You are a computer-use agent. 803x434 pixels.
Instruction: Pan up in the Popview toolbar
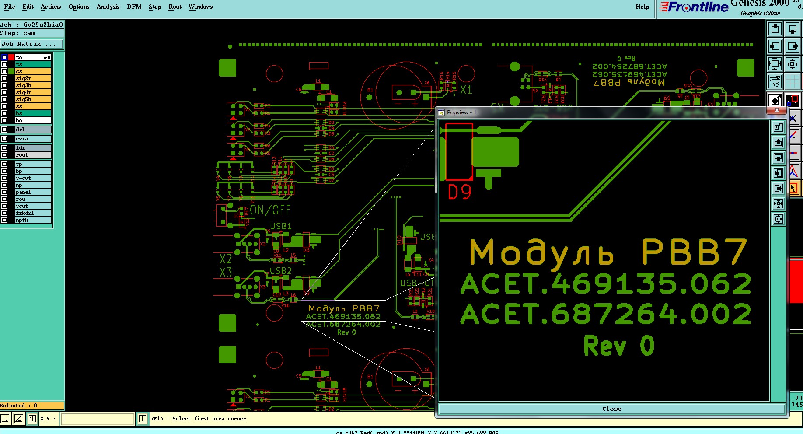point(778,142)
